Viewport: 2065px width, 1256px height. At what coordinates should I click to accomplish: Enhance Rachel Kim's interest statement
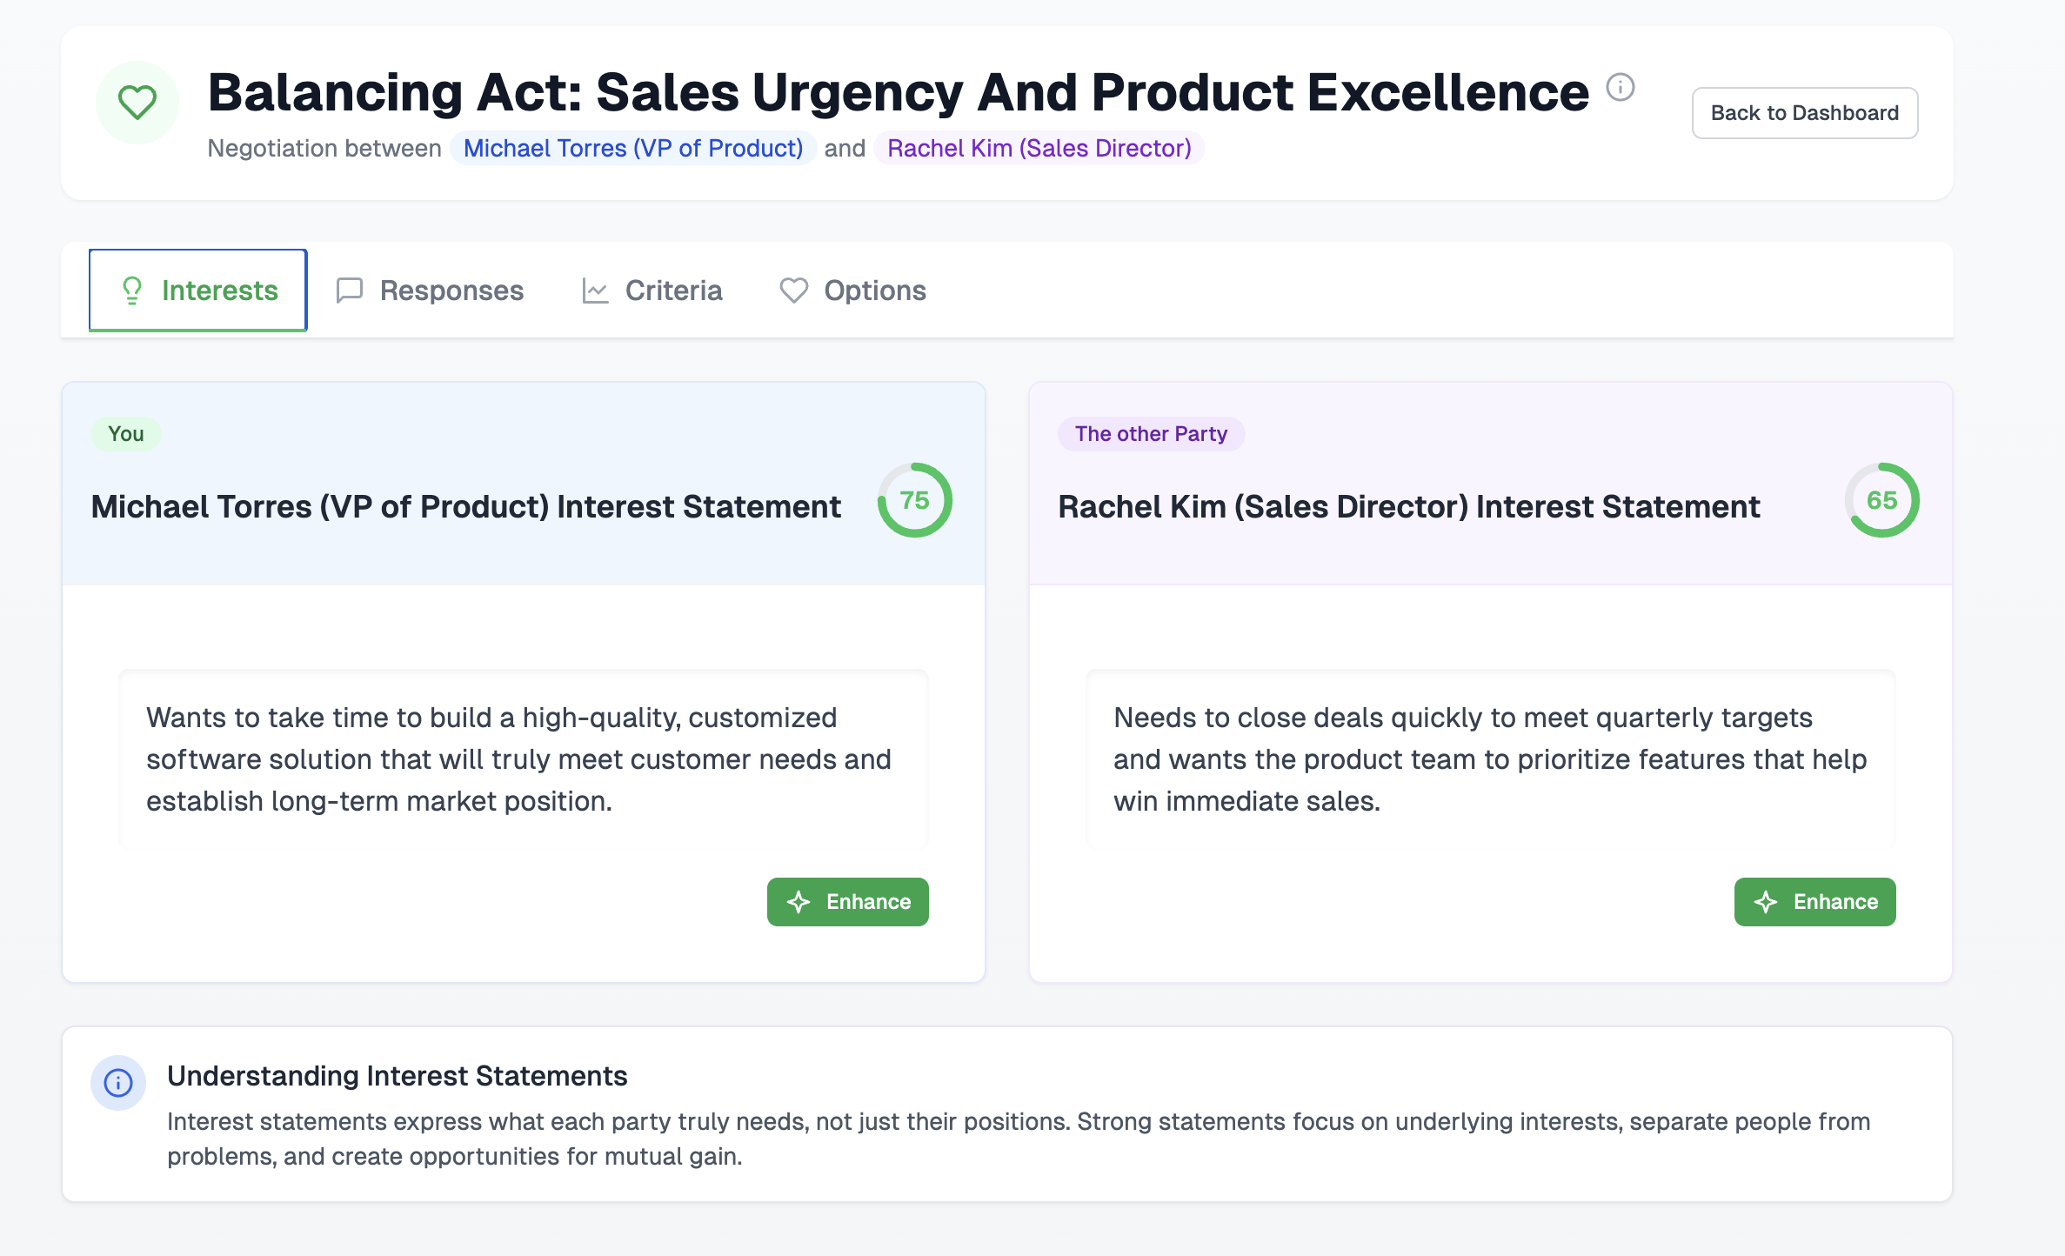(1814, 902)
